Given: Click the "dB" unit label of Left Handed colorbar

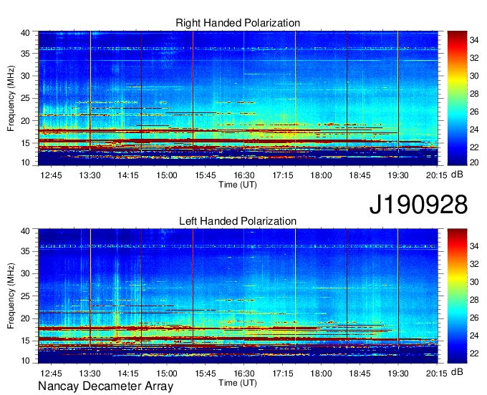Looking at the screenshot, I should coord(457,372).
